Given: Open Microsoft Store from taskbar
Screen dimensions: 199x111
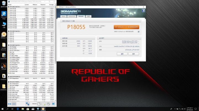Looking at the screenshot, I should tap(28, 109).
